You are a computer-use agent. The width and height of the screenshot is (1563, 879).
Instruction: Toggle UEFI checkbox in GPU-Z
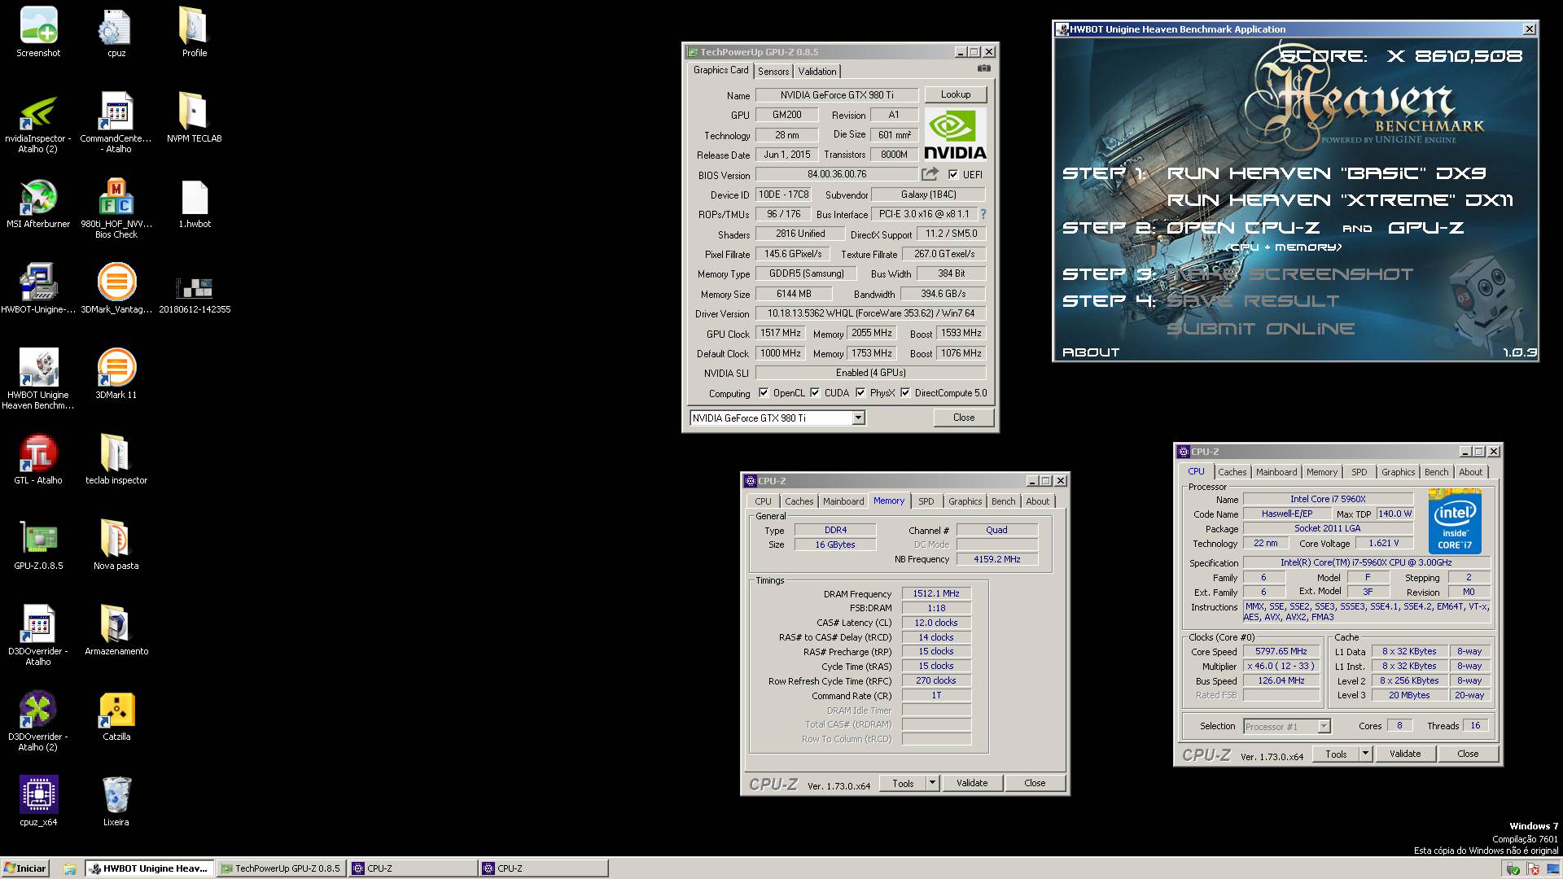pyautogui.click(x=953, y=174)
